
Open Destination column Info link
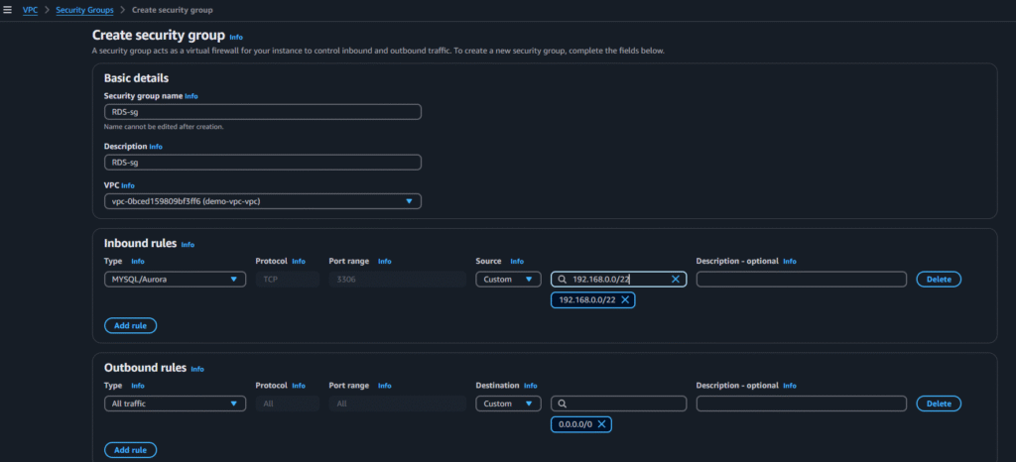click(x=530, y=386)
